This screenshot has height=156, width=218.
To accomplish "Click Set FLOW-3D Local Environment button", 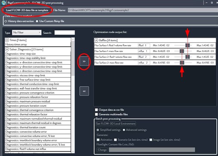I will pos(116,124).
